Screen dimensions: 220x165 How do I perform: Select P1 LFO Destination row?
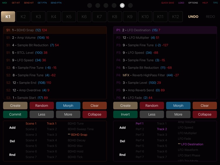165,30
